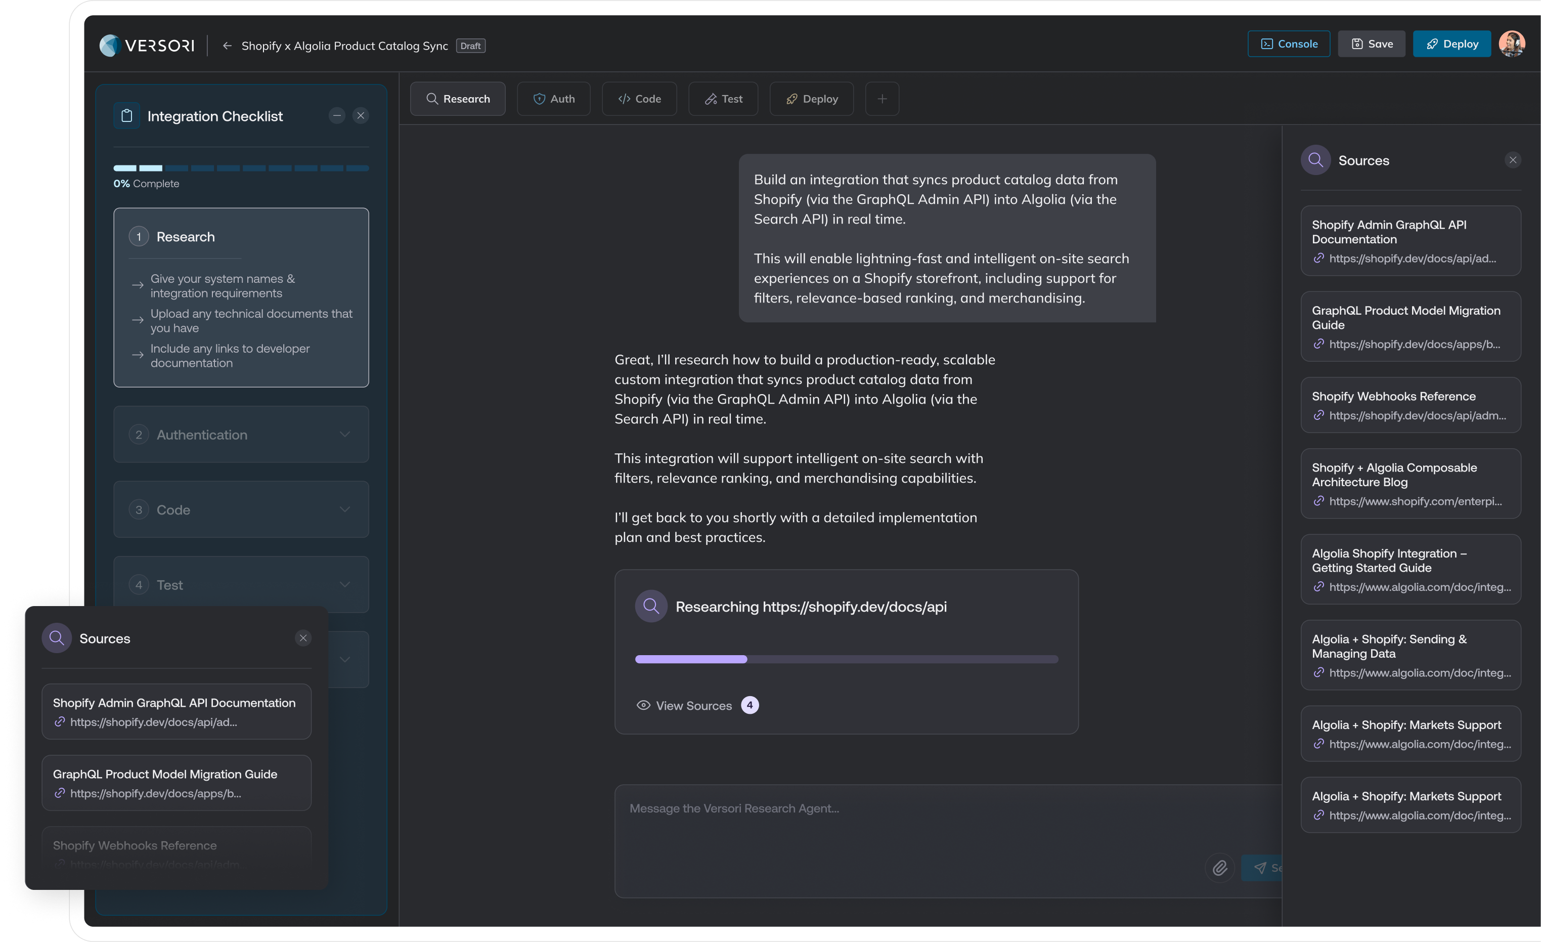Expand the Test checklist step
Screen dimensions: 1541x942
344,584
